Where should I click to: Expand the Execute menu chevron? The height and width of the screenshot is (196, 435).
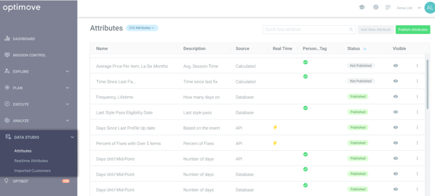pyautogui.click(x=67, y=104)
